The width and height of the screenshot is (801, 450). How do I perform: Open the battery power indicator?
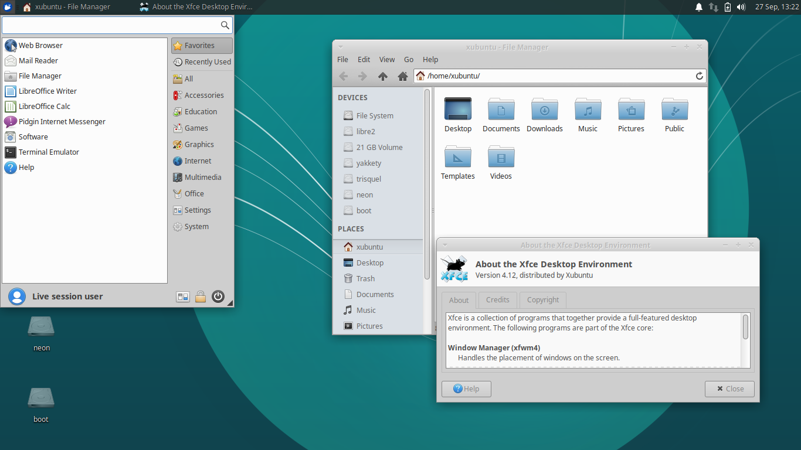pos(728,7)
